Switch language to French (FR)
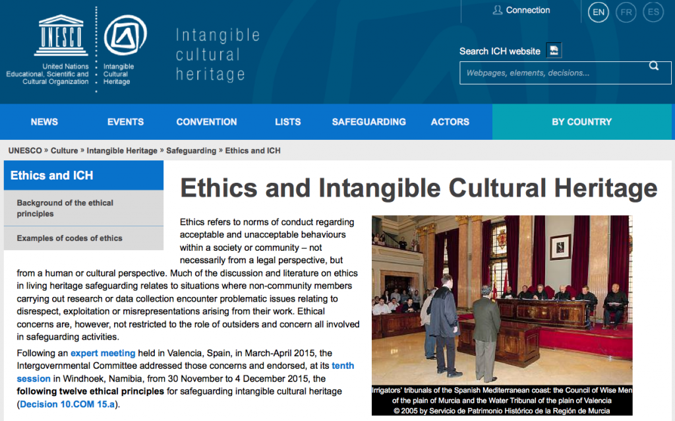Image resolution: width=675 pixels, height=421 pixels. coord(626,12)
